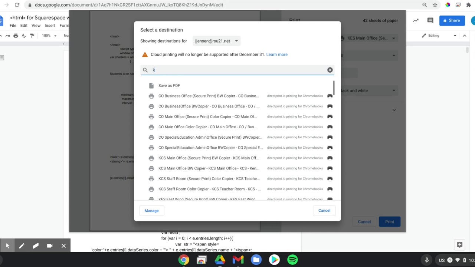Choose Save as PDF destination
Viewport: 475px width, 267px height.
click(x=237, y=86)
